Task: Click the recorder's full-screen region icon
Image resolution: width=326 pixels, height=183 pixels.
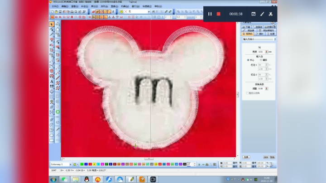Action: click(253, 14)
